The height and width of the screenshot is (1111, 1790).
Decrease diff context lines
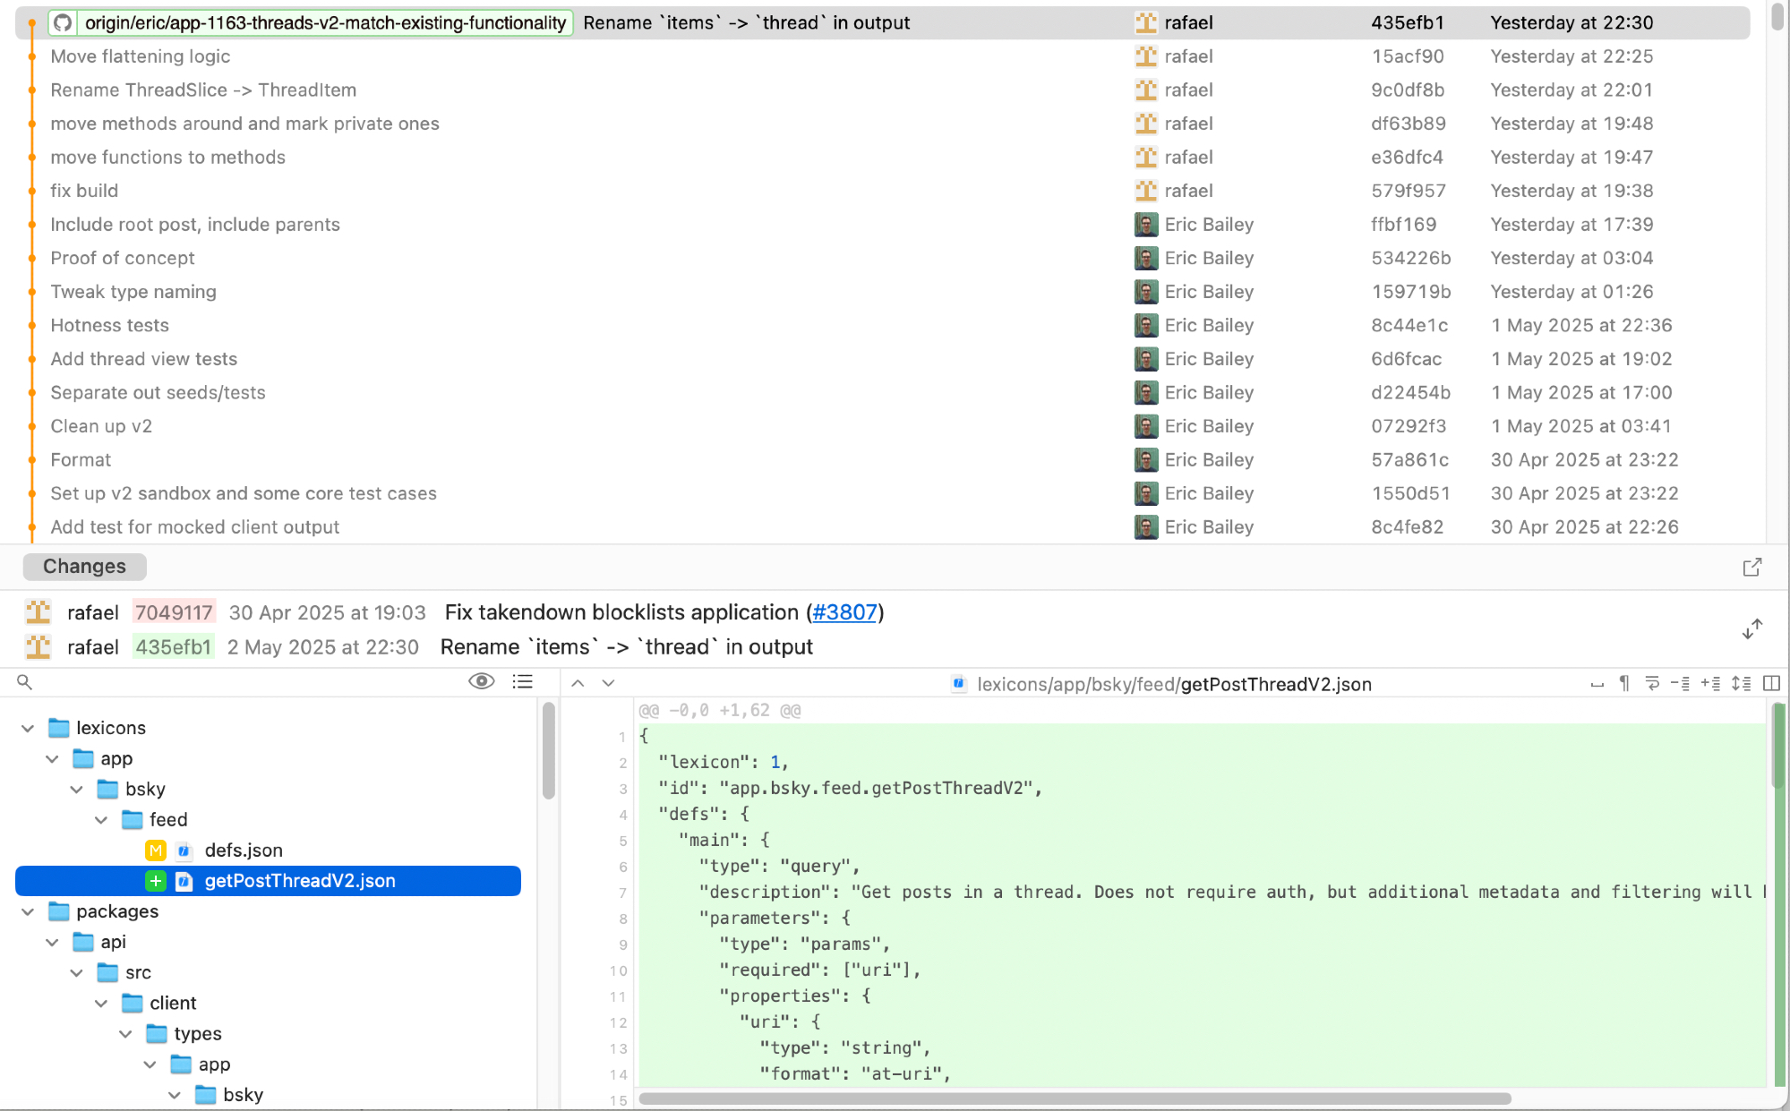coord(1681,684)
